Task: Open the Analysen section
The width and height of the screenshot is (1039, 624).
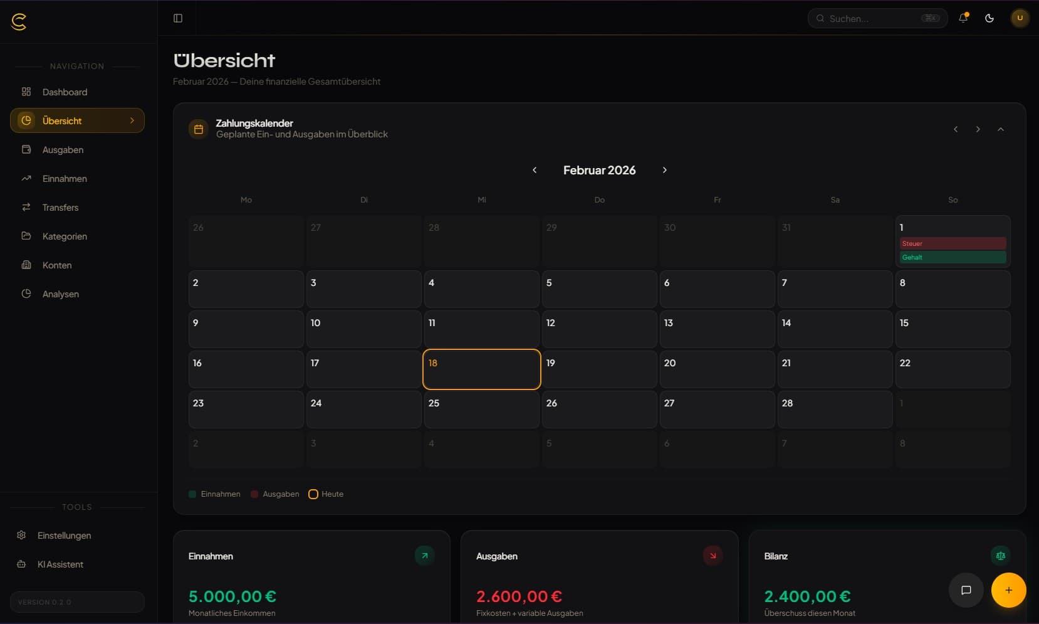Action: [60, 293]
